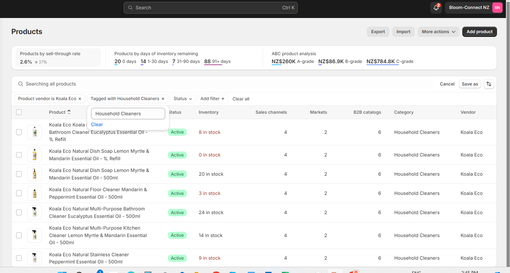The height and width of the screenshot is (273, 510).
Task: Tick the select-all products checkbox
Action: tap(19, 112)
